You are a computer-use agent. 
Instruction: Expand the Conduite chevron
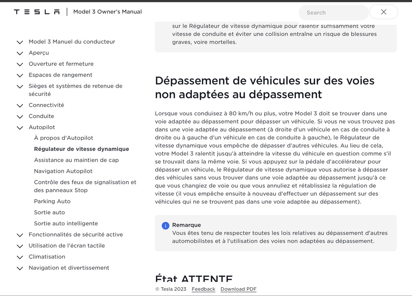(20, 117)
